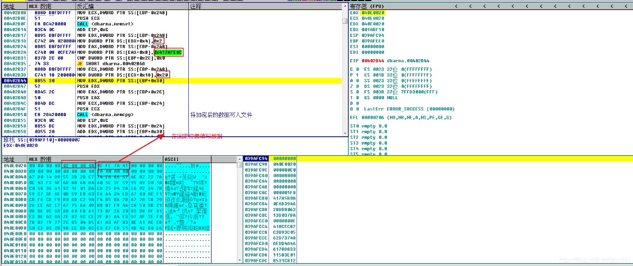
Task: Click the EDI register row
Action: (x=367, y=52)
